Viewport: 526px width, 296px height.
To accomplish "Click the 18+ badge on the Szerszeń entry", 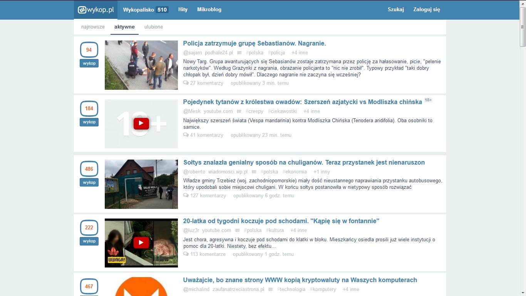I will (428, 99).
